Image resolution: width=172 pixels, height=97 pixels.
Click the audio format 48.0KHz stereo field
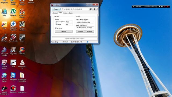pos(85,28)
